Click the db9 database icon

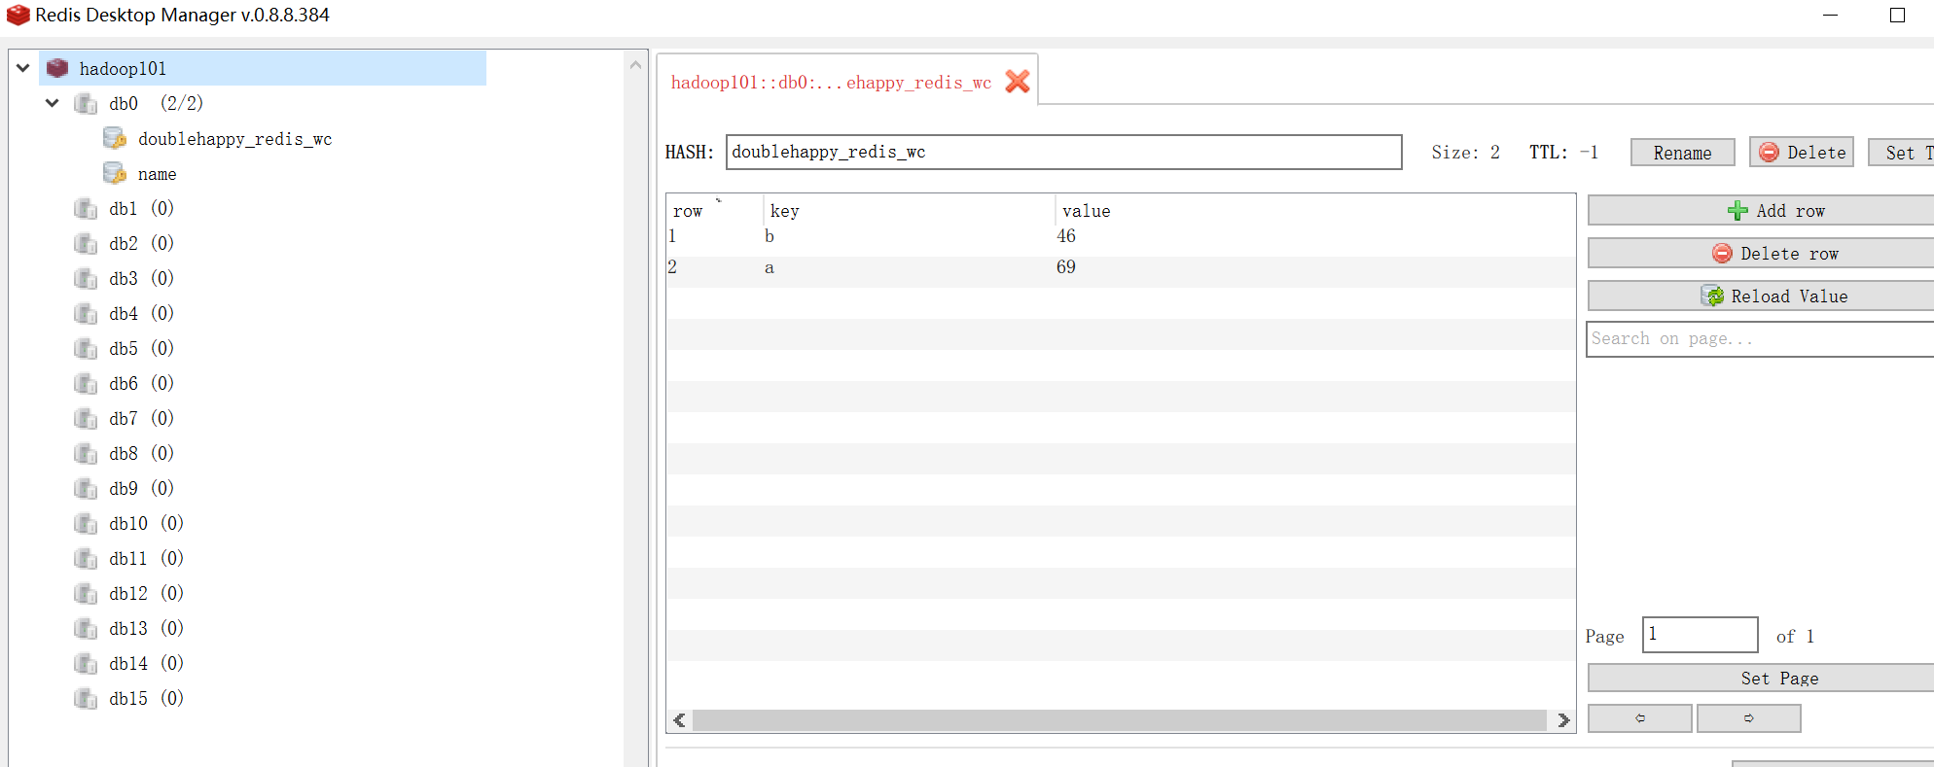point(86,488)
